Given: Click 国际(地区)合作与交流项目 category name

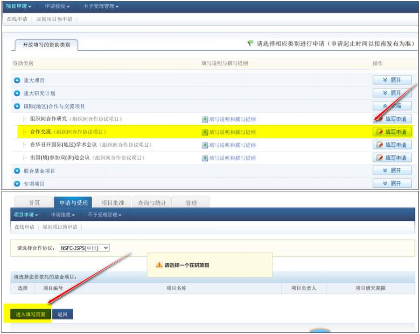Looking at the screenshot, I should [x=54, y=106].
